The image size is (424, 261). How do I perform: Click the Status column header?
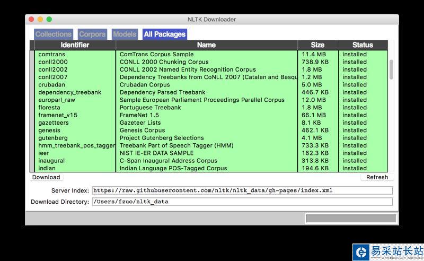click(363, 45)
